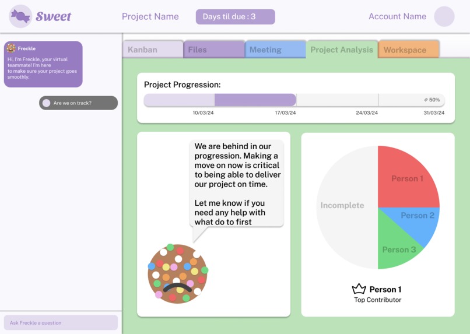Click the Project Name link
Viewport: 470px width, 334px height.
point(150,16)
